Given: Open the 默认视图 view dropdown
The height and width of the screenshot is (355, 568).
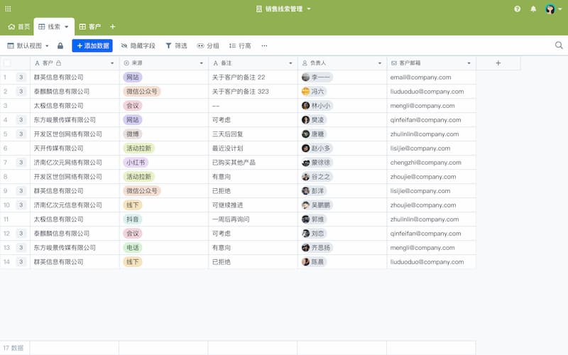Looking at the screenshot, I should click(28, 45).
